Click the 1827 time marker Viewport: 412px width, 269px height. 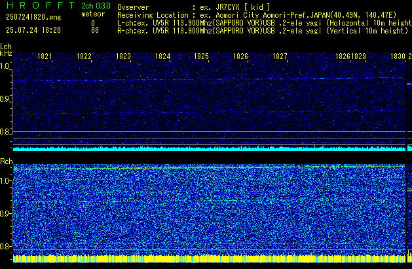(x=280, y=56)
